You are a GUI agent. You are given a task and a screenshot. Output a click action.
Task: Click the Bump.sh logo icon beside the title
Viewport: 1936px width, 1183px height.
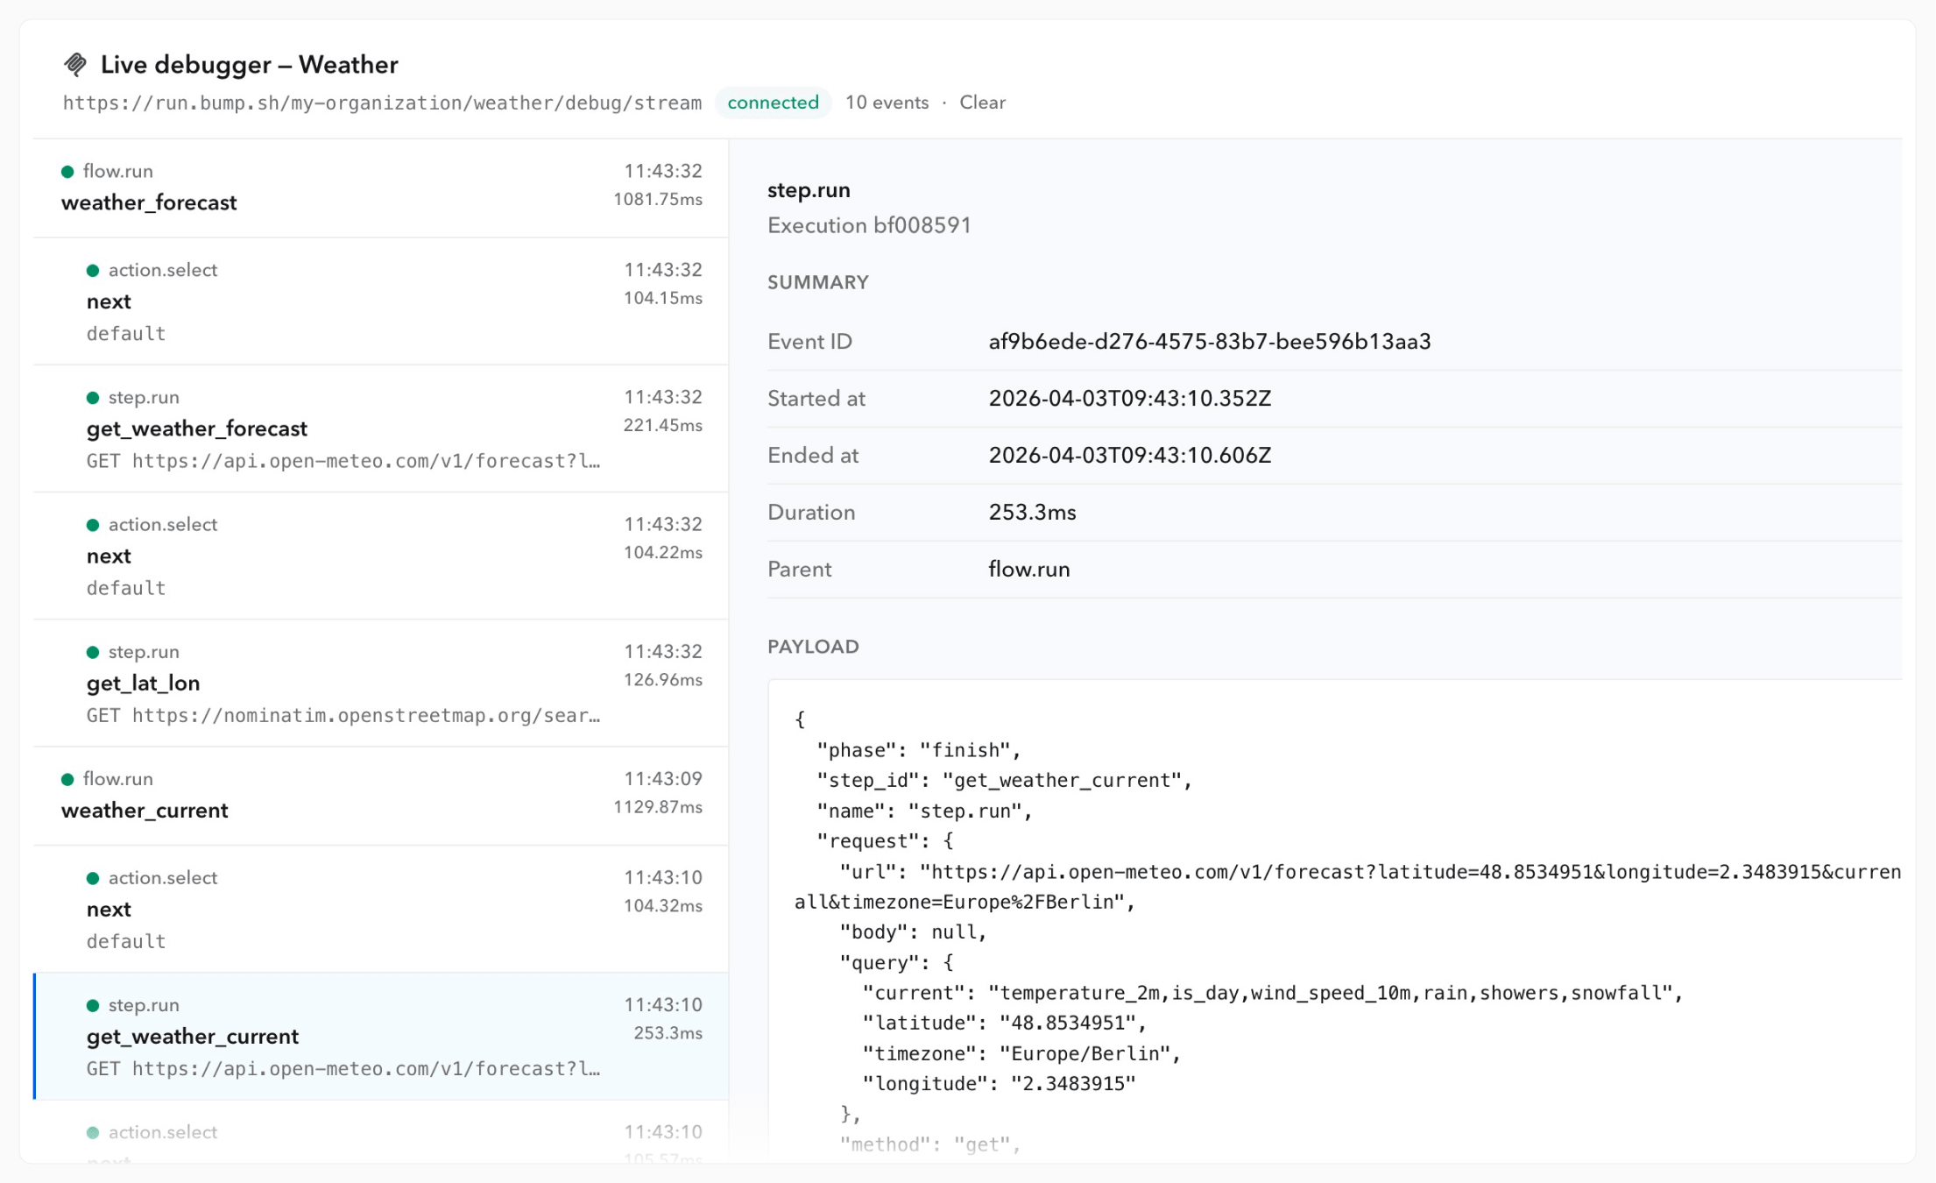(x=75, y=64)
